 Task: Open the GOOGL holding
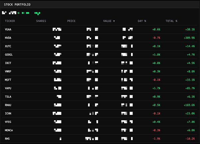pos(9,55)
